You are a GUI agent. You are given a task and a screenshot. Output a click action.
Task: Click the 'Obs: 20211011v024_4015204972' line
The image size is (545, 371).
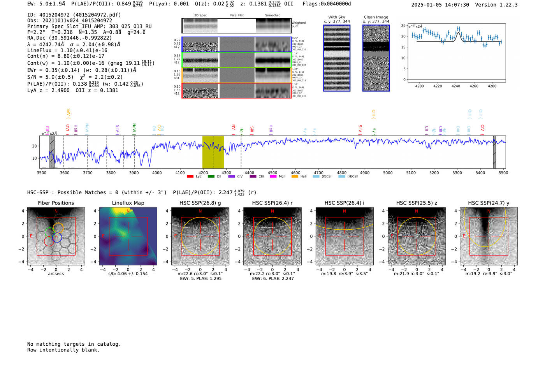pyautogui.click(x=70, y=21)
